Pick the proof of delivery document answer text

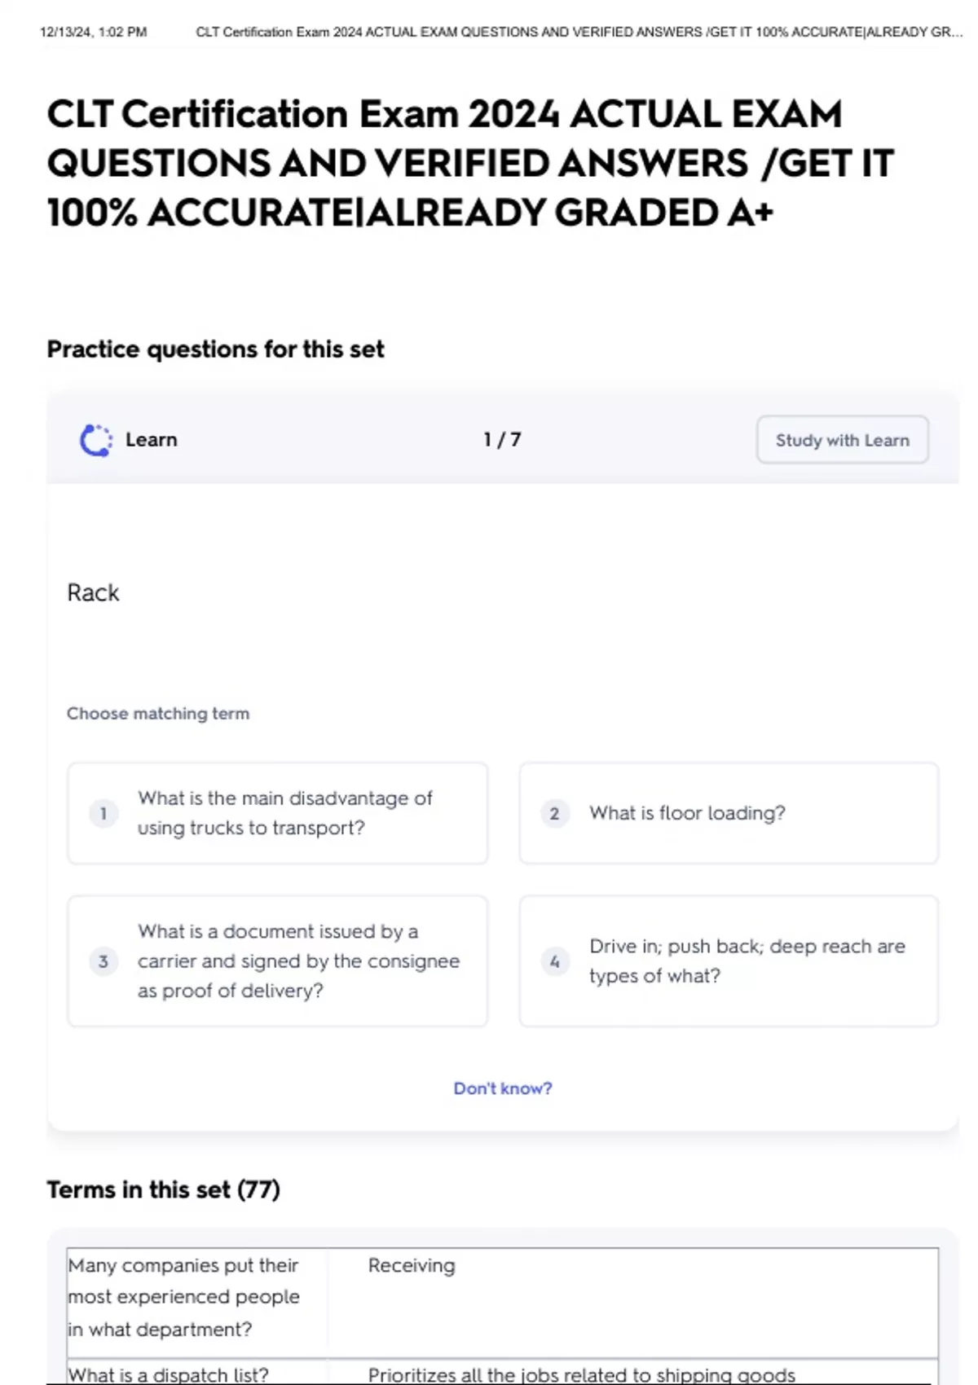click(x=298, y=961)
